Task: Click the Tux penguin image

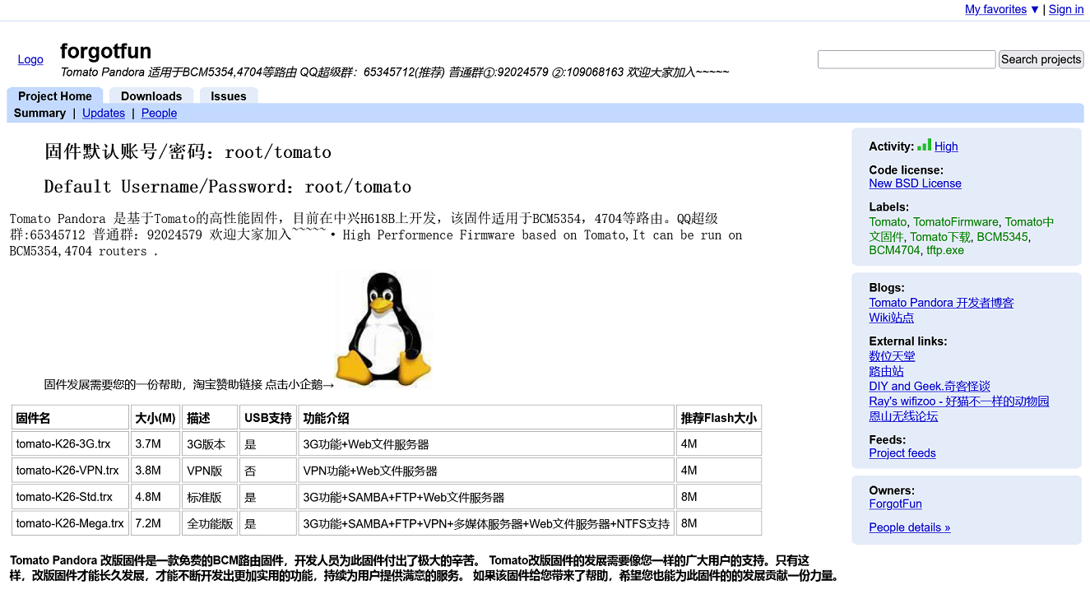Action: [384, 329]
